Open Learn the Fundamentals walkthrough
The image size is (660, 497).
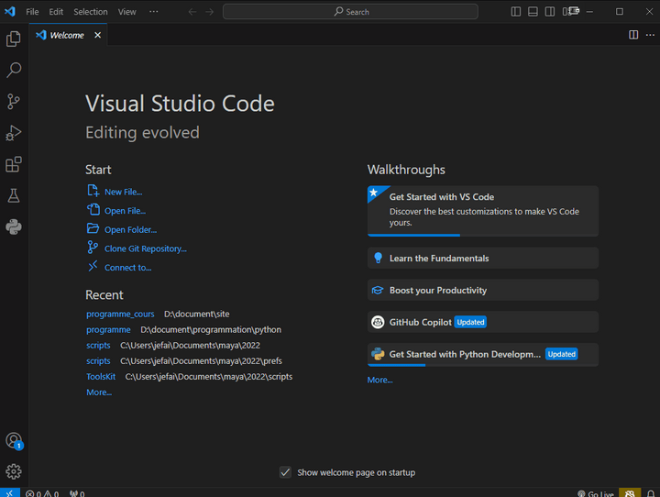(x=483, y=259)
